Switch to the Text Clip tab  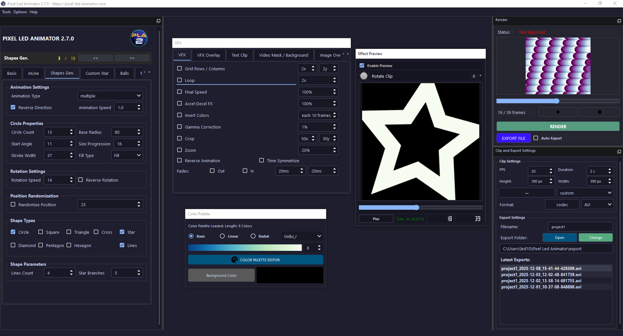point(239,55)
